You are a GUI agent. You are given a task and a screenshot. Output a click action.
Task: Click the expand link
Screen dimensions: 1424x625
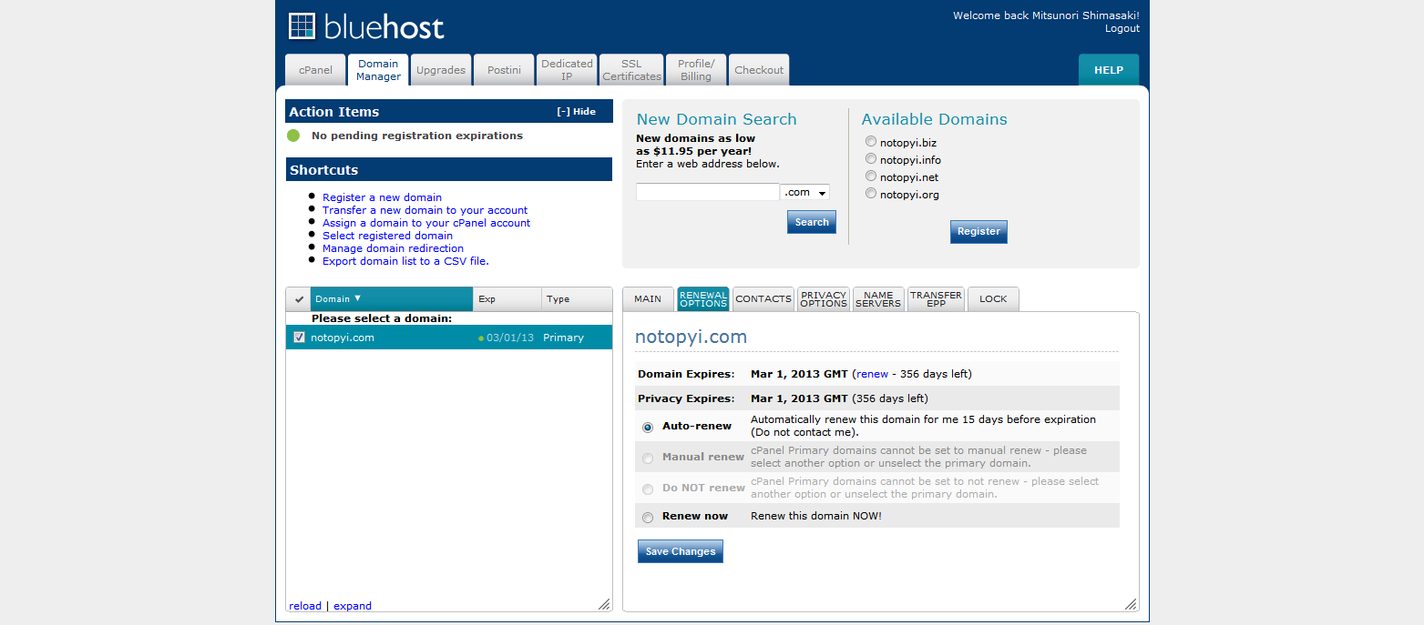tap(353, 606)
